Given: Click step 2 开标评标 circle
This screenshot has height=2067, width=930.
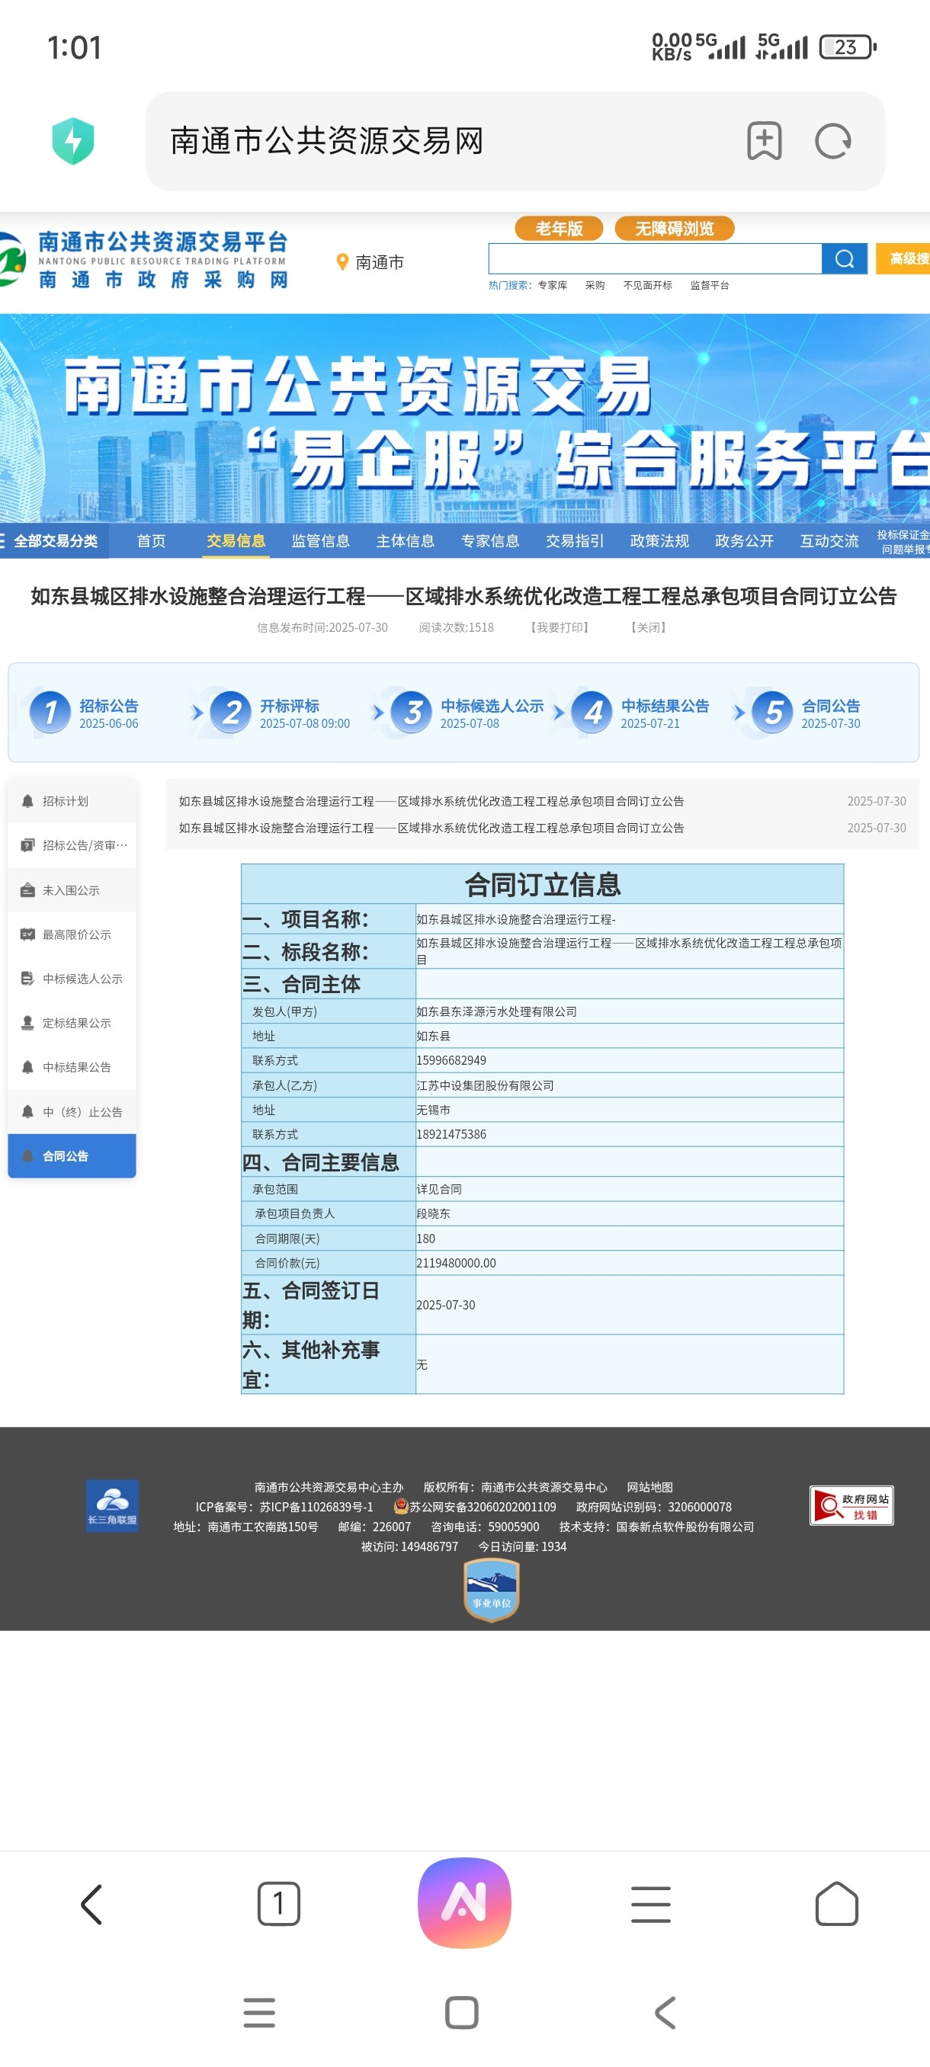Looking at the screenshot, I should click(x=231, y=712).
